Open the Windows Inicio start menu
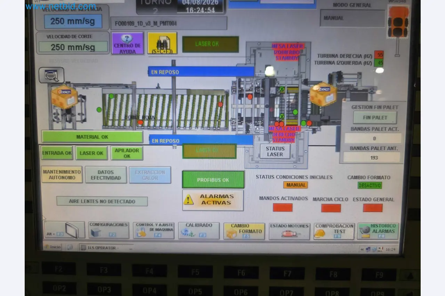445x296 pixels. coord(53,247)
